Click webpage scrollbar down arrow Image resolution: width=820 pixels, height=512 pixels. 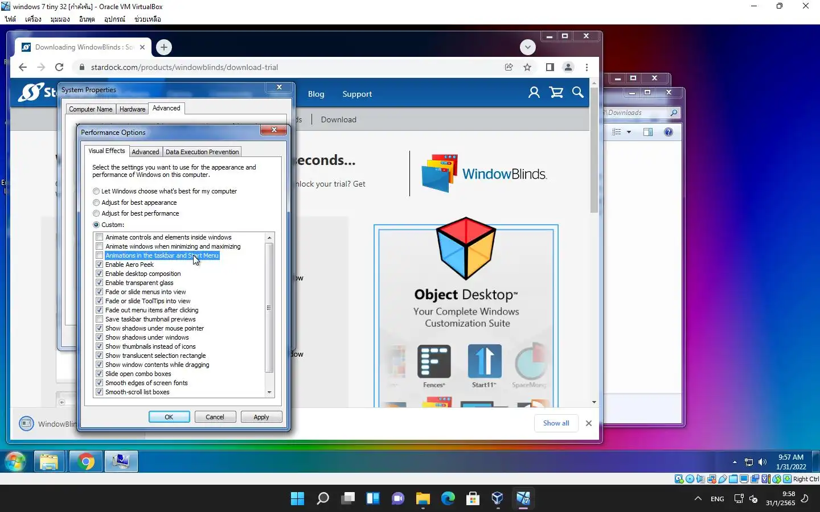[594, 402]
